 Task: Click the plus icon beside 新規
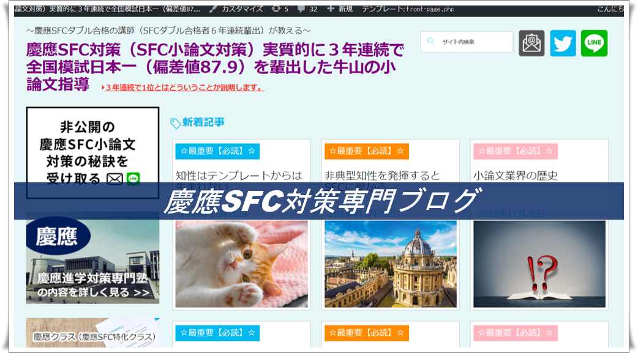pos(331,9)
